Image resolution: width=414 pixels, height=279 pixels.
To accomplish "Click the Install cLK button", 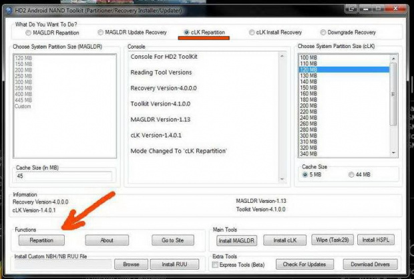I will (284, 240).
